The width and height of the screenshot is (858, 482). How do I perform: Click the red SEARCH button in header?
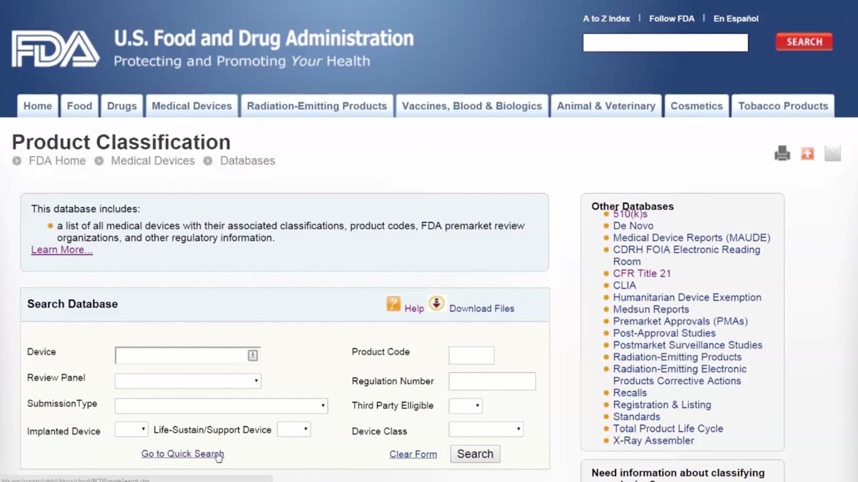804,42
